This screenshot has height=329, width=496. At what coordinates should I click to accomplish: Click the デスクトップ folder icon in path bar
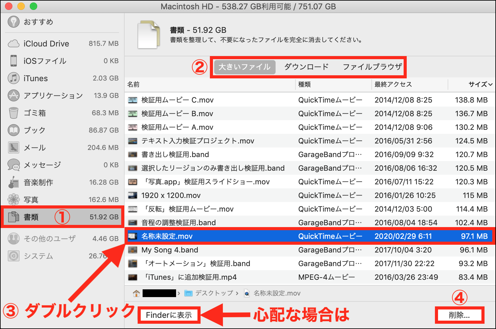tap(188, 293)
